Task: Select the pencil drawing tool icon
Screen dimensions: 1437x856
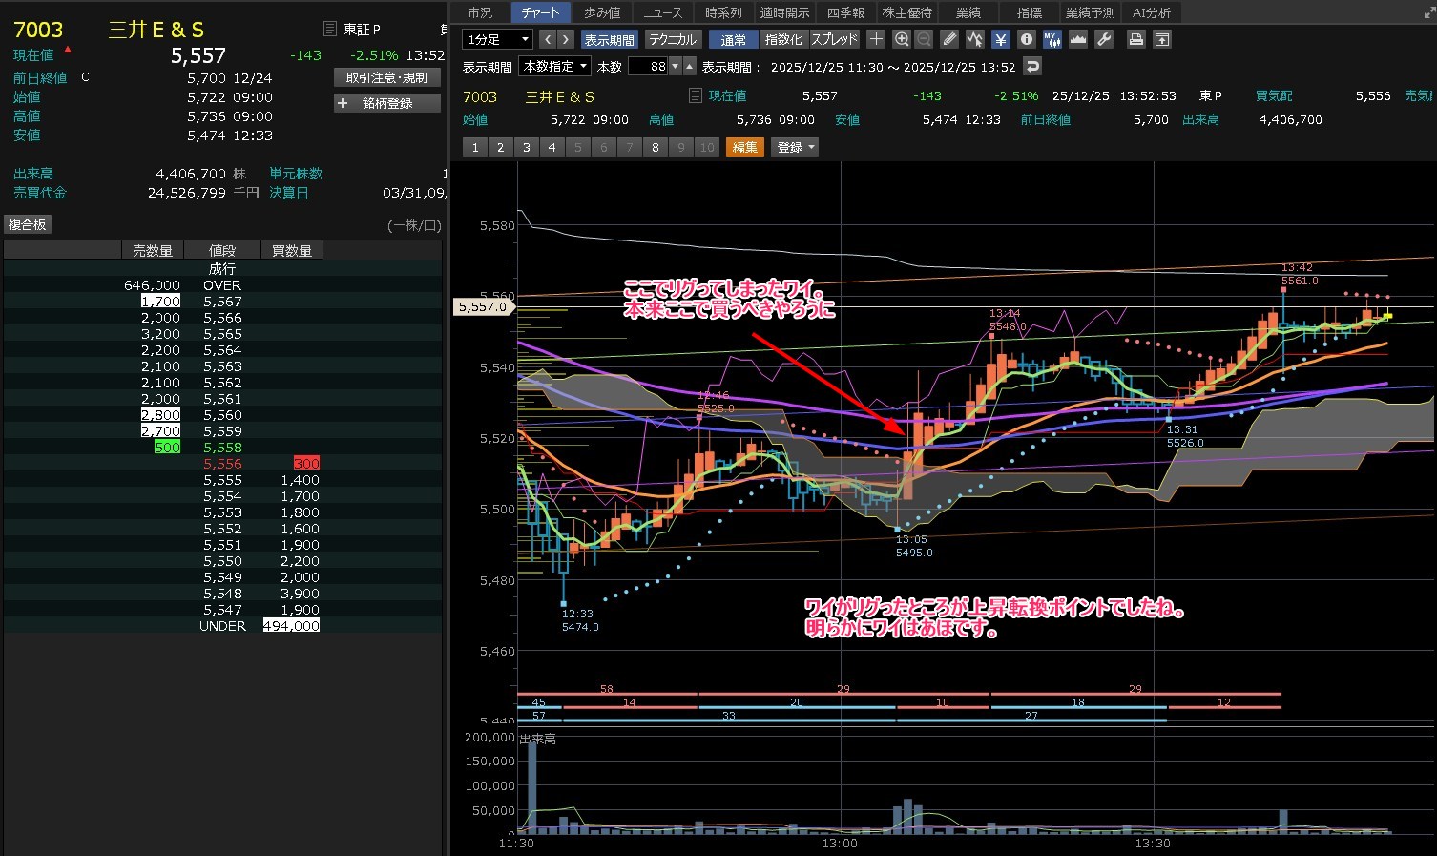Action: pyautogui.click(x=948, y=39)
